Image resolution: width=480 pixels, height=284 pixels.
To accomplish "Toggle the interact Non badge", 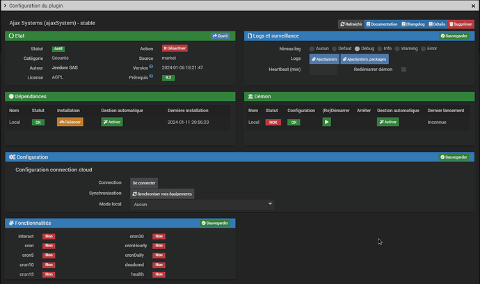I will [49, 236].
